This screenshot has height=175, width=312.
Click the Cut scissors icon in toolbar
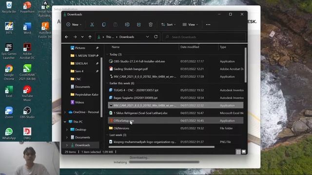point(92,25)
